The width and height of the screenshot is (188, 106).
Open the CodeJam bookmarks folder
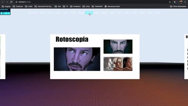pos(18,6)
